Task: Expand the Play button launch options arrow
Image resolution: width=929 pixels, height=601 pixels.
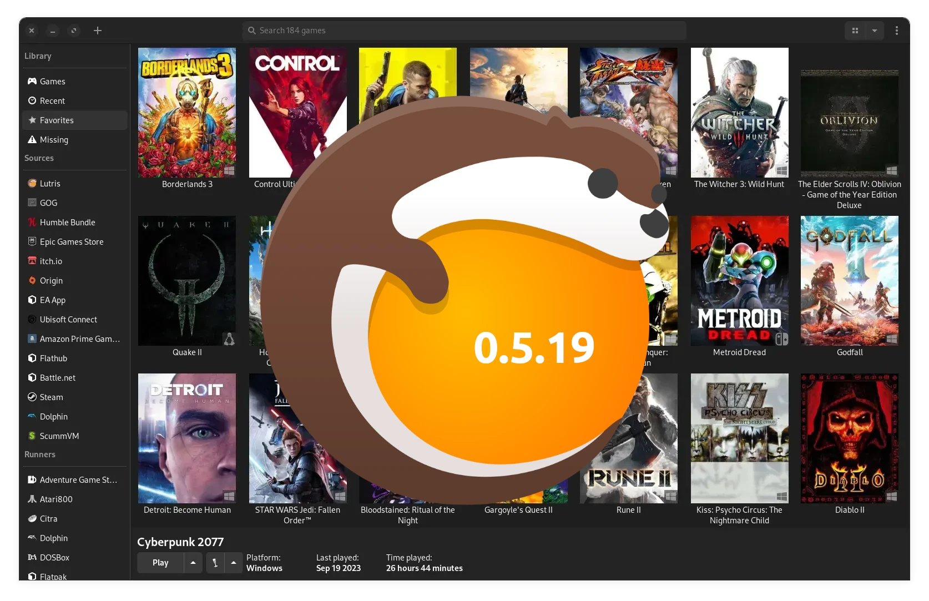Action: click(193, 562)
